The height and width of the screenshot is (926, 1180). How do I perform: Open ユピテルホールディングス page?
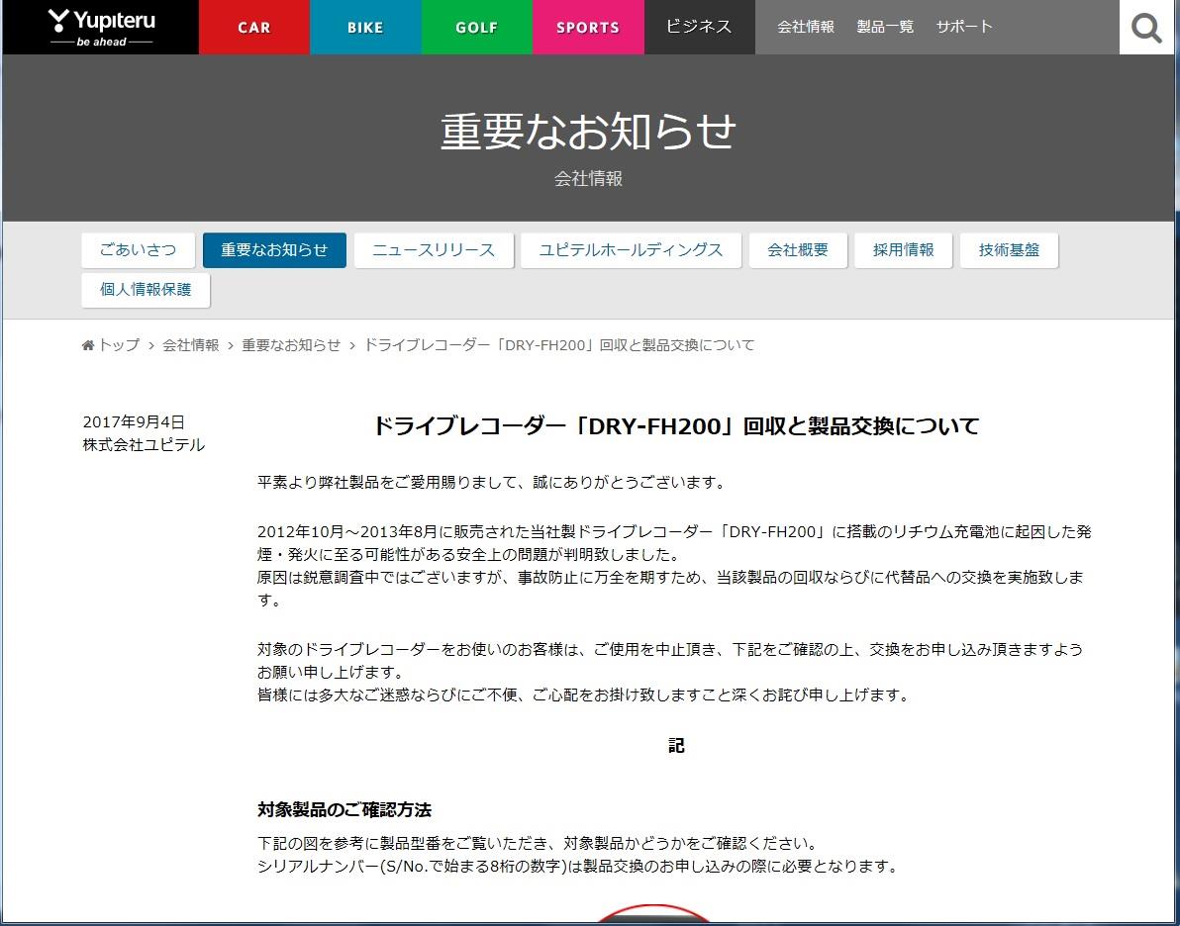point(631,250)
